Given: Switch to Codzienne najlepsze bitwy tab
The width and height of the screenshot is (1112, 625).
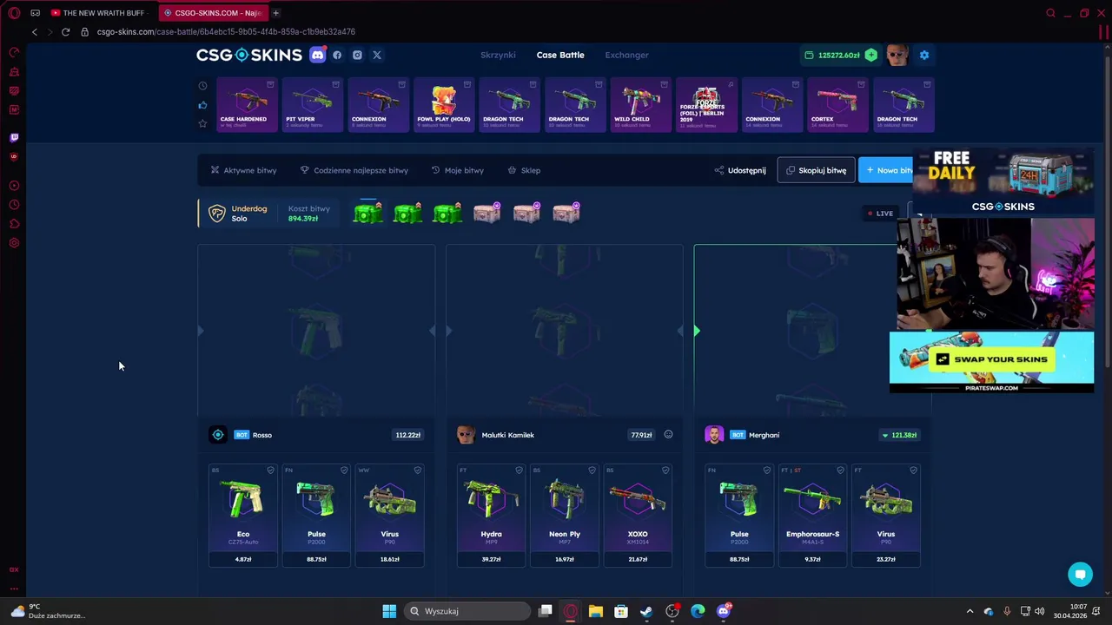Looking at the screenshot, I should (x=354, y=170).
